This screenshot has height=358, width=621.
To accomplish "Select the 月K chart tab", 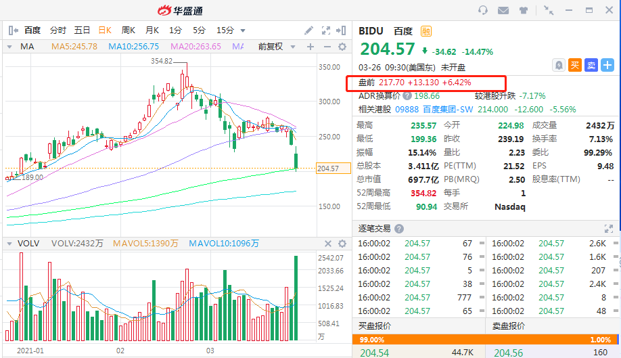I will click(x=152, y=30).
